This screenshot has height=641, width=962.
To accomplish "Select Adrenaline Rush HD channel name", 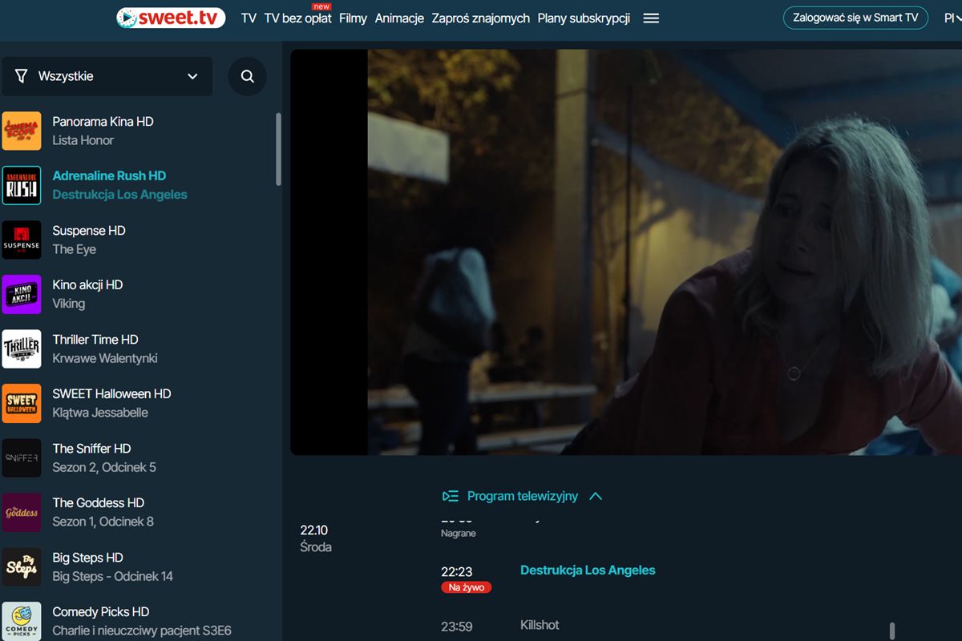I will pyautogui.click(x=109, y=176).
